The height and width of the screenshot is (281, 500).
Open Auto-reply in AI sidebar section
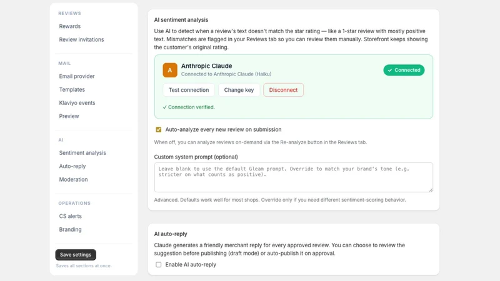[72, 166]
